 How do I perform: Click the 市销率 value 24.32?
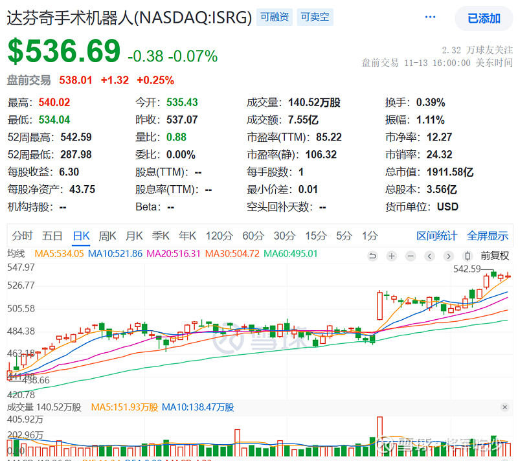[x=440, y=155]
